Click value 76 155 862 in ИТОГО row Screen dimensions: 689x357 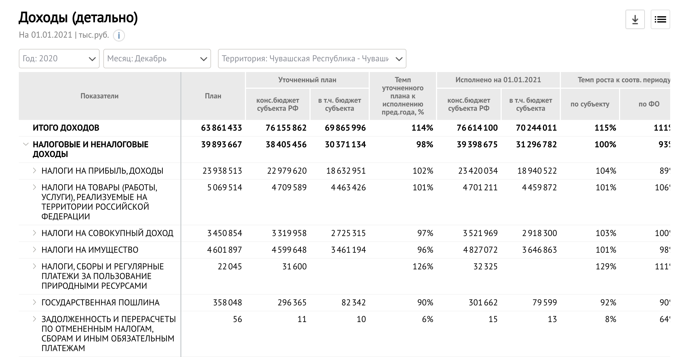click(x=286, y=128)
